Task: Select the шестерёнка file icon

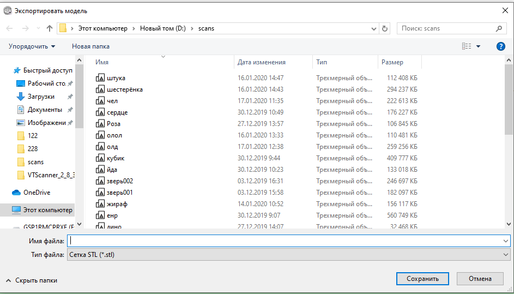Action: pyautogui.click(x=100, y=89)
